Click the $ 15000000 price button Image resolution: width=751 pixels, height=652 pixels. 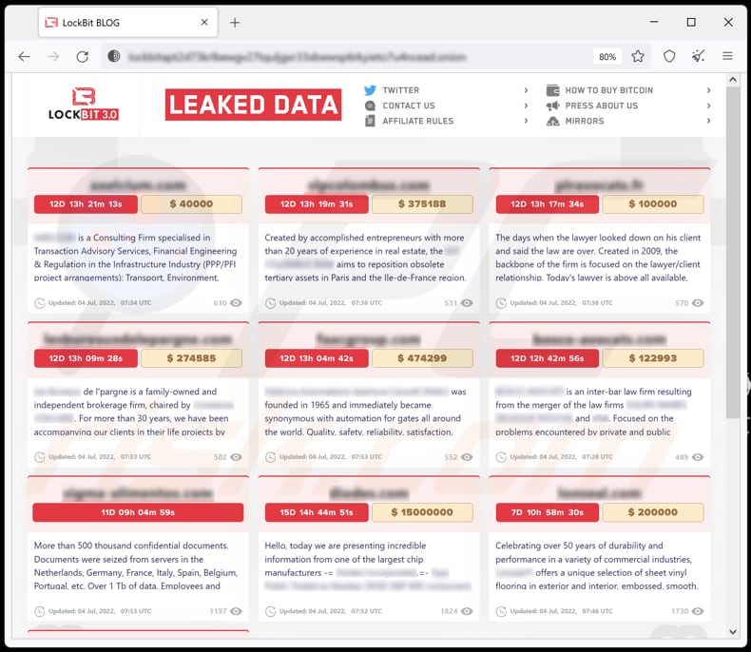(x=422, y=512)
